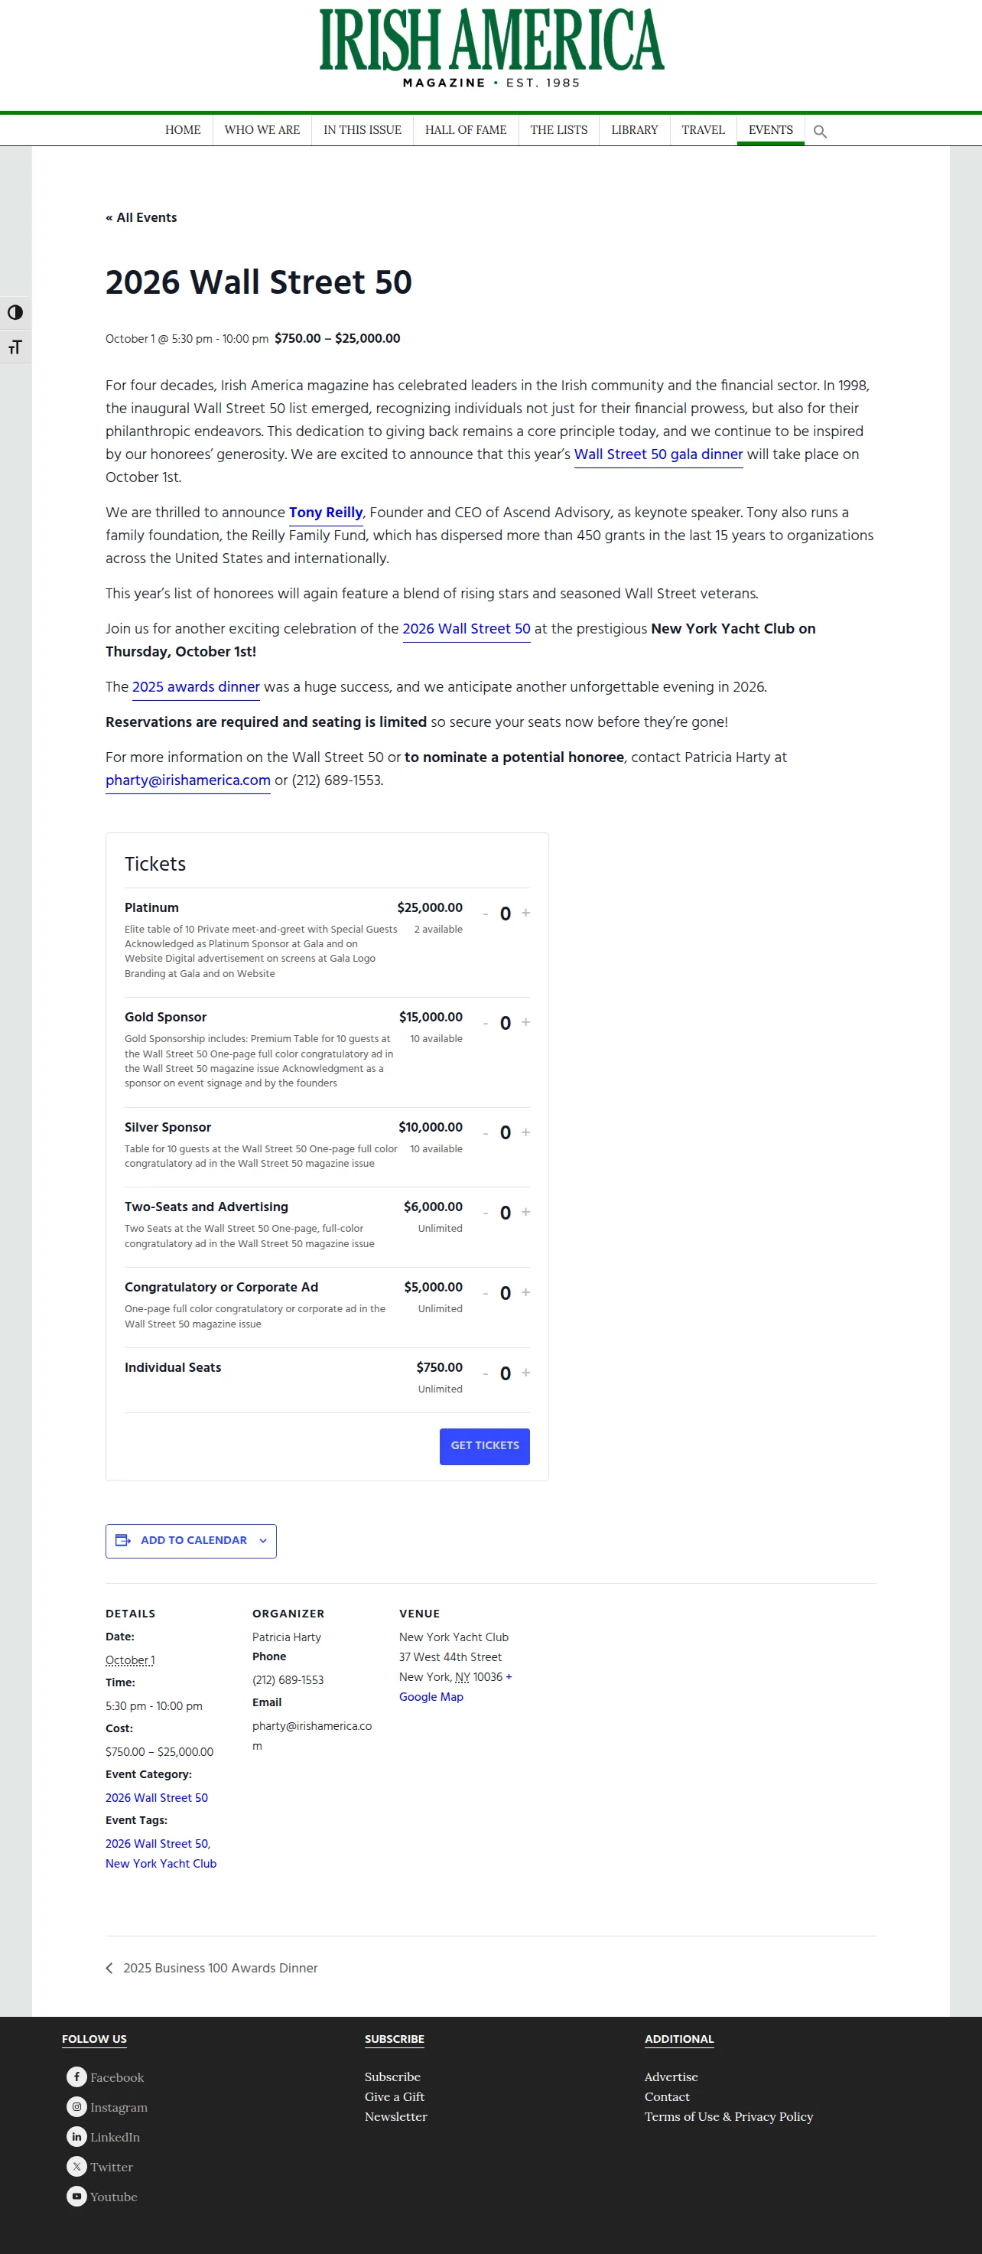The image size is (982, 2254).
Task: Open the Hall of Fame menu item
Action: (465, 129)
